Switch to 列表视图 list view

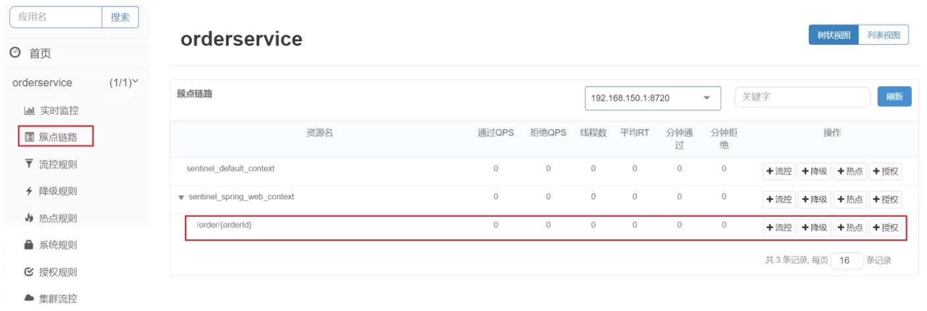coord(884,35)
